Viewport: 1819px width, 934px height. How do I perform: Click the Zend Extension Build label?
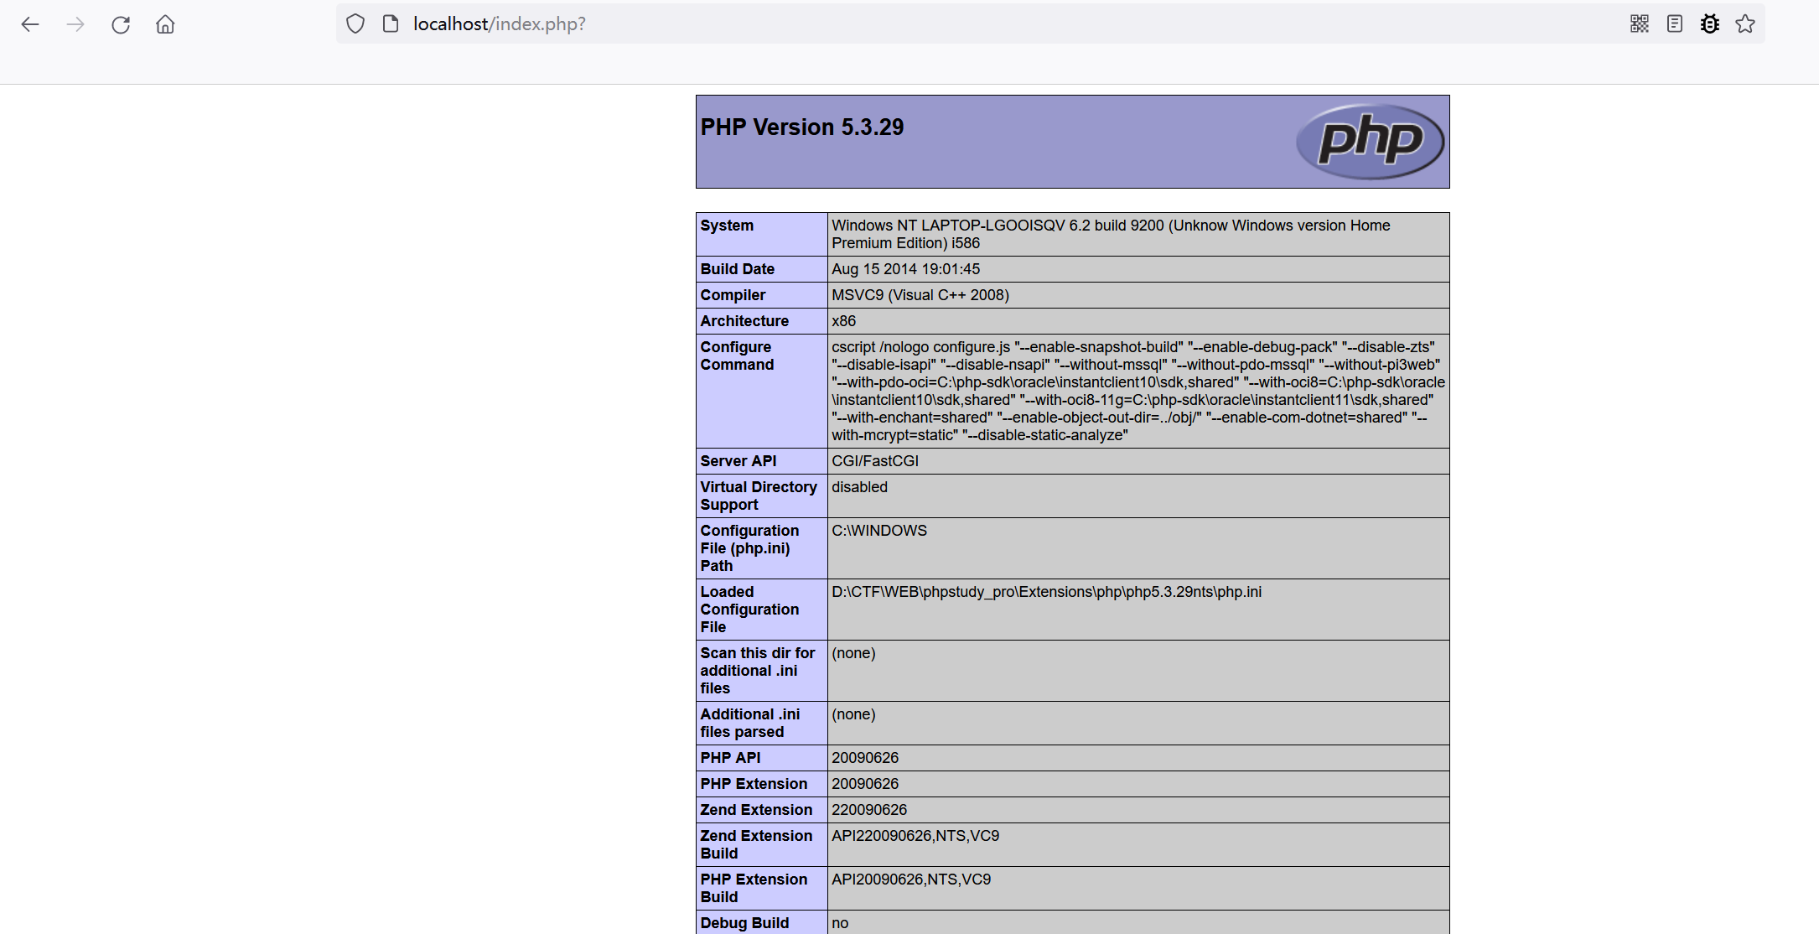click(x=756, y=844)
